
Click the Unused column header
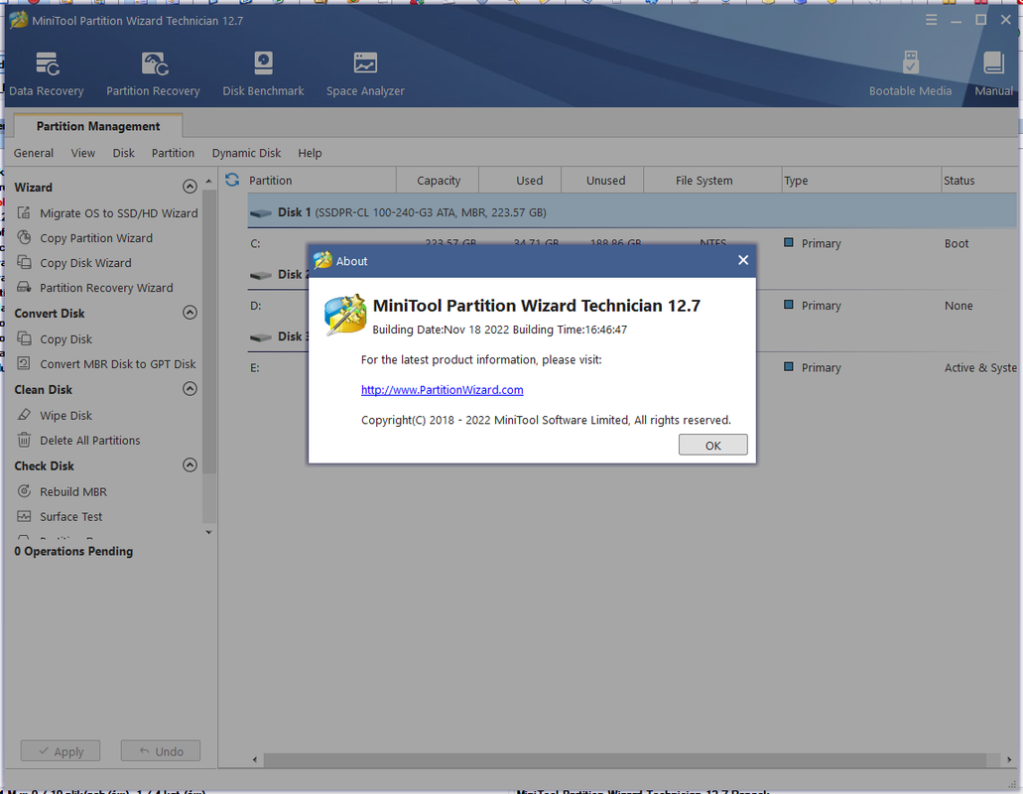[602, 180]
